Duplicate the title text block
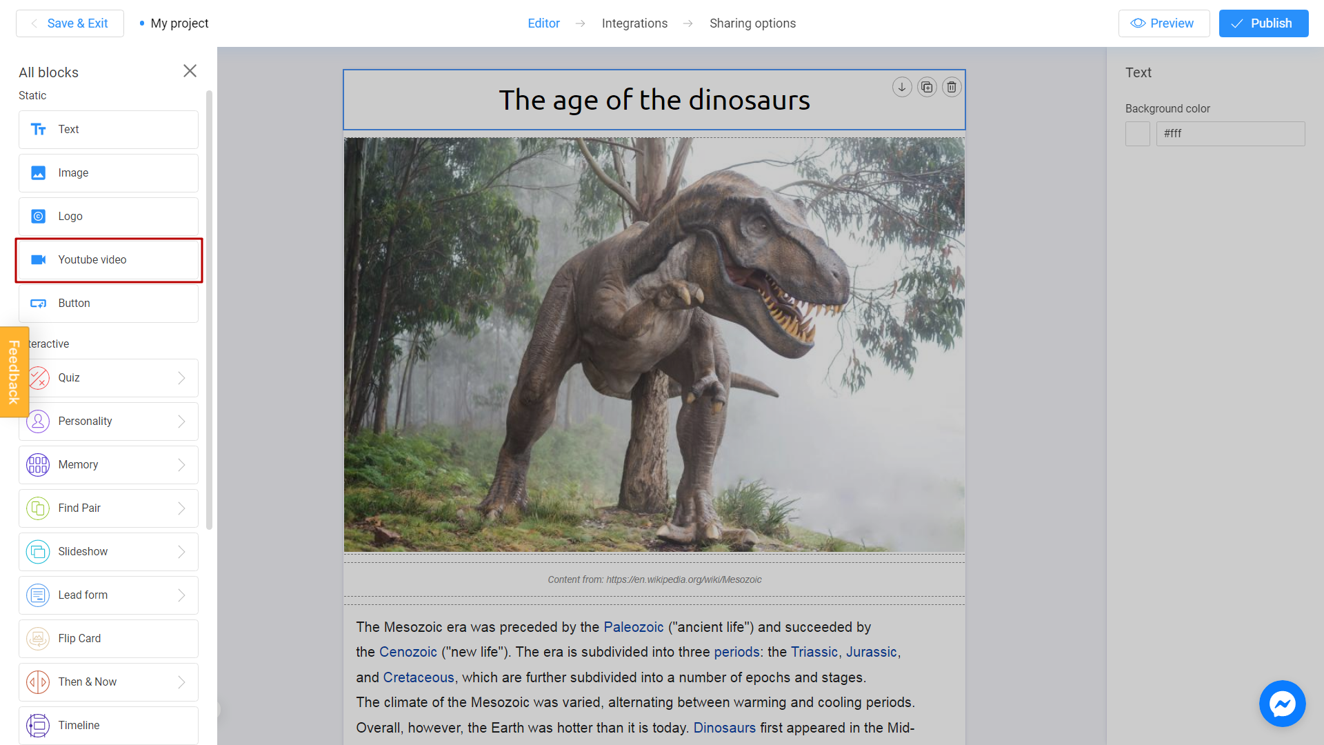1324x745 pixels. (x=927, y=87)
